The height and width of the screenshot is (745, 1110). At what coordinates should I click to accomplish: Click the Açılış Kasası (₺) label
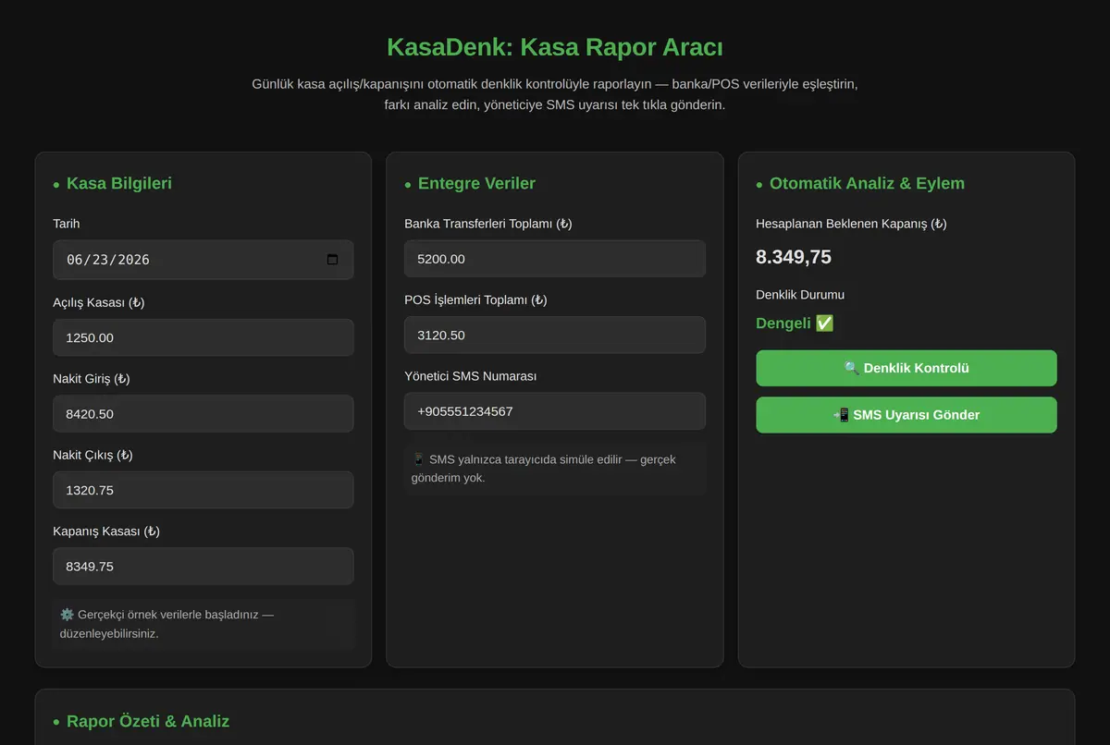(x=99, y=302)
